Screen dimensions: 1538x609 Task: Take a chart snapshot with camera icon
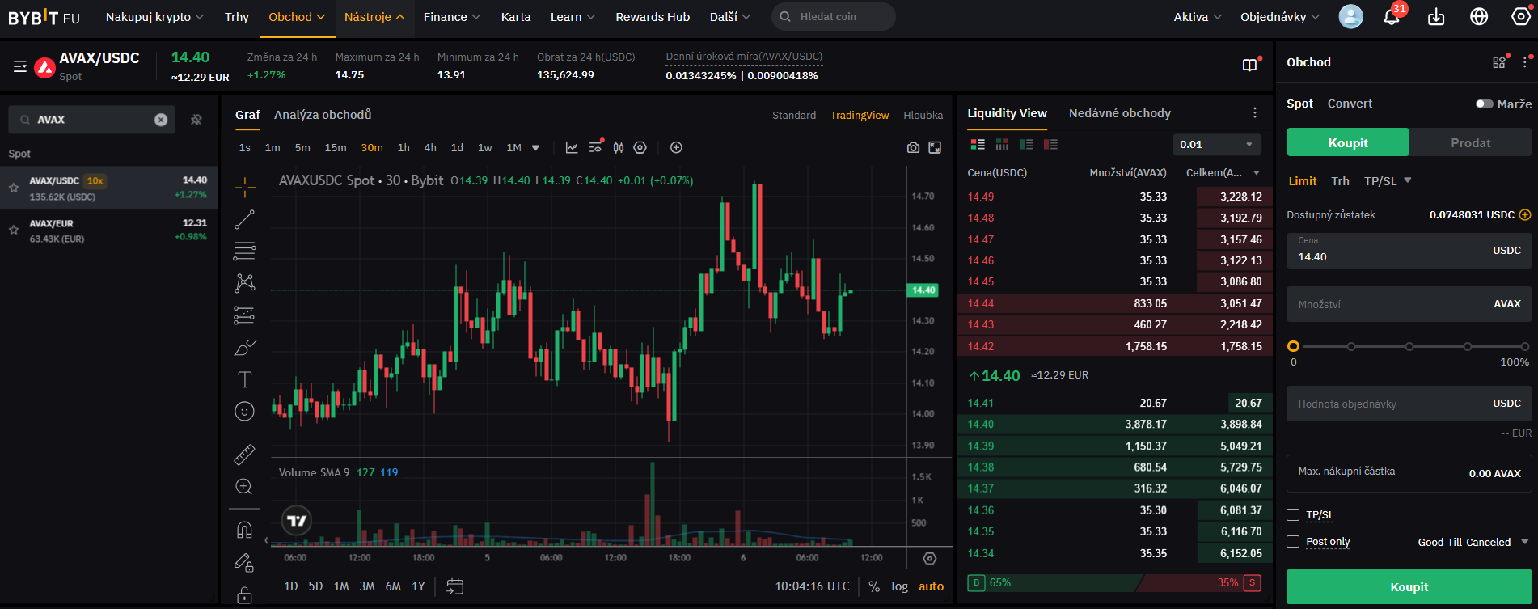913,147
